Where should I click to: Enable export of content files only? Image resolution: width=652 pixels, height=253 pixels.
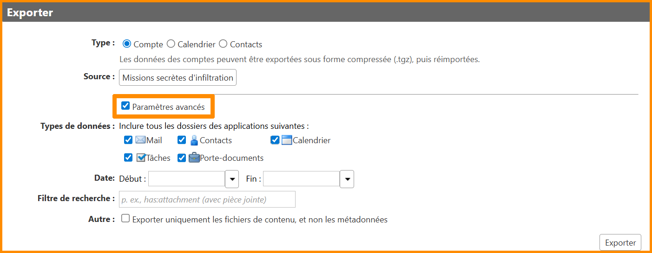[125, 219]
